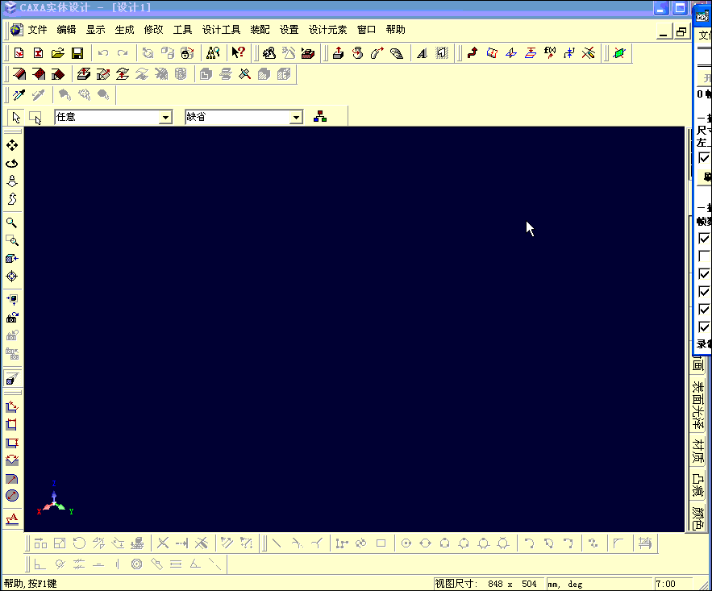Viewport: 712px width, 591px height.
Task: Save the design with the floppy disk icon
Action: pos(77,53)
